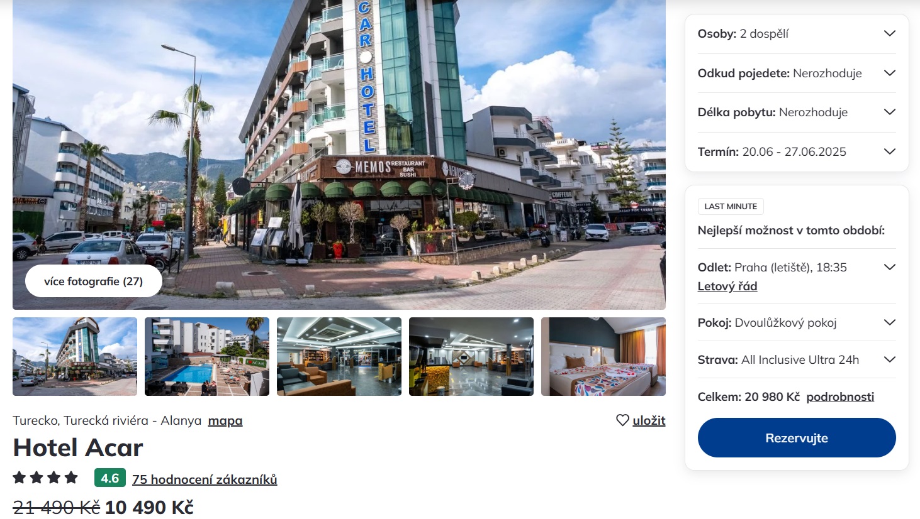Viewport: 920px width, 519px height.
Task: Open the mapa link
Action: [225, 420]
